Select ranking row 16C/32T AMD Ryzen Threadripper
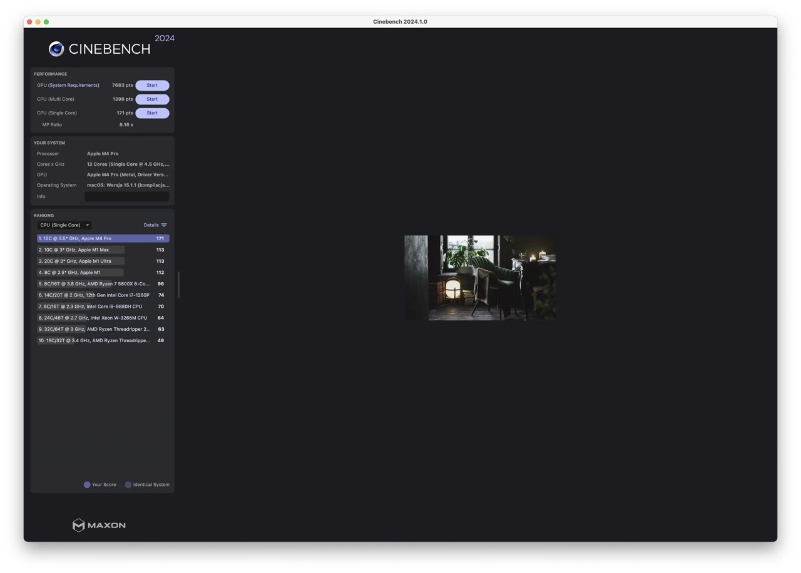 click(103, 341)
